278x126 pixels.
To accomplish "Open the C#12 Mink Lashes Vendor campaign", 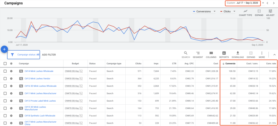I will [37, 79].
